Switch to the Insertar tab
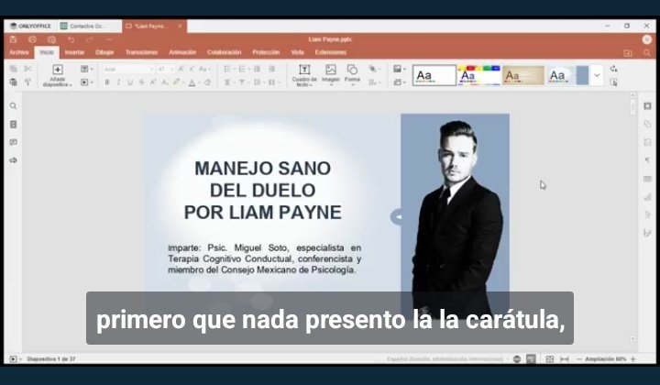 pyautogui.click(x=74, y=52)
